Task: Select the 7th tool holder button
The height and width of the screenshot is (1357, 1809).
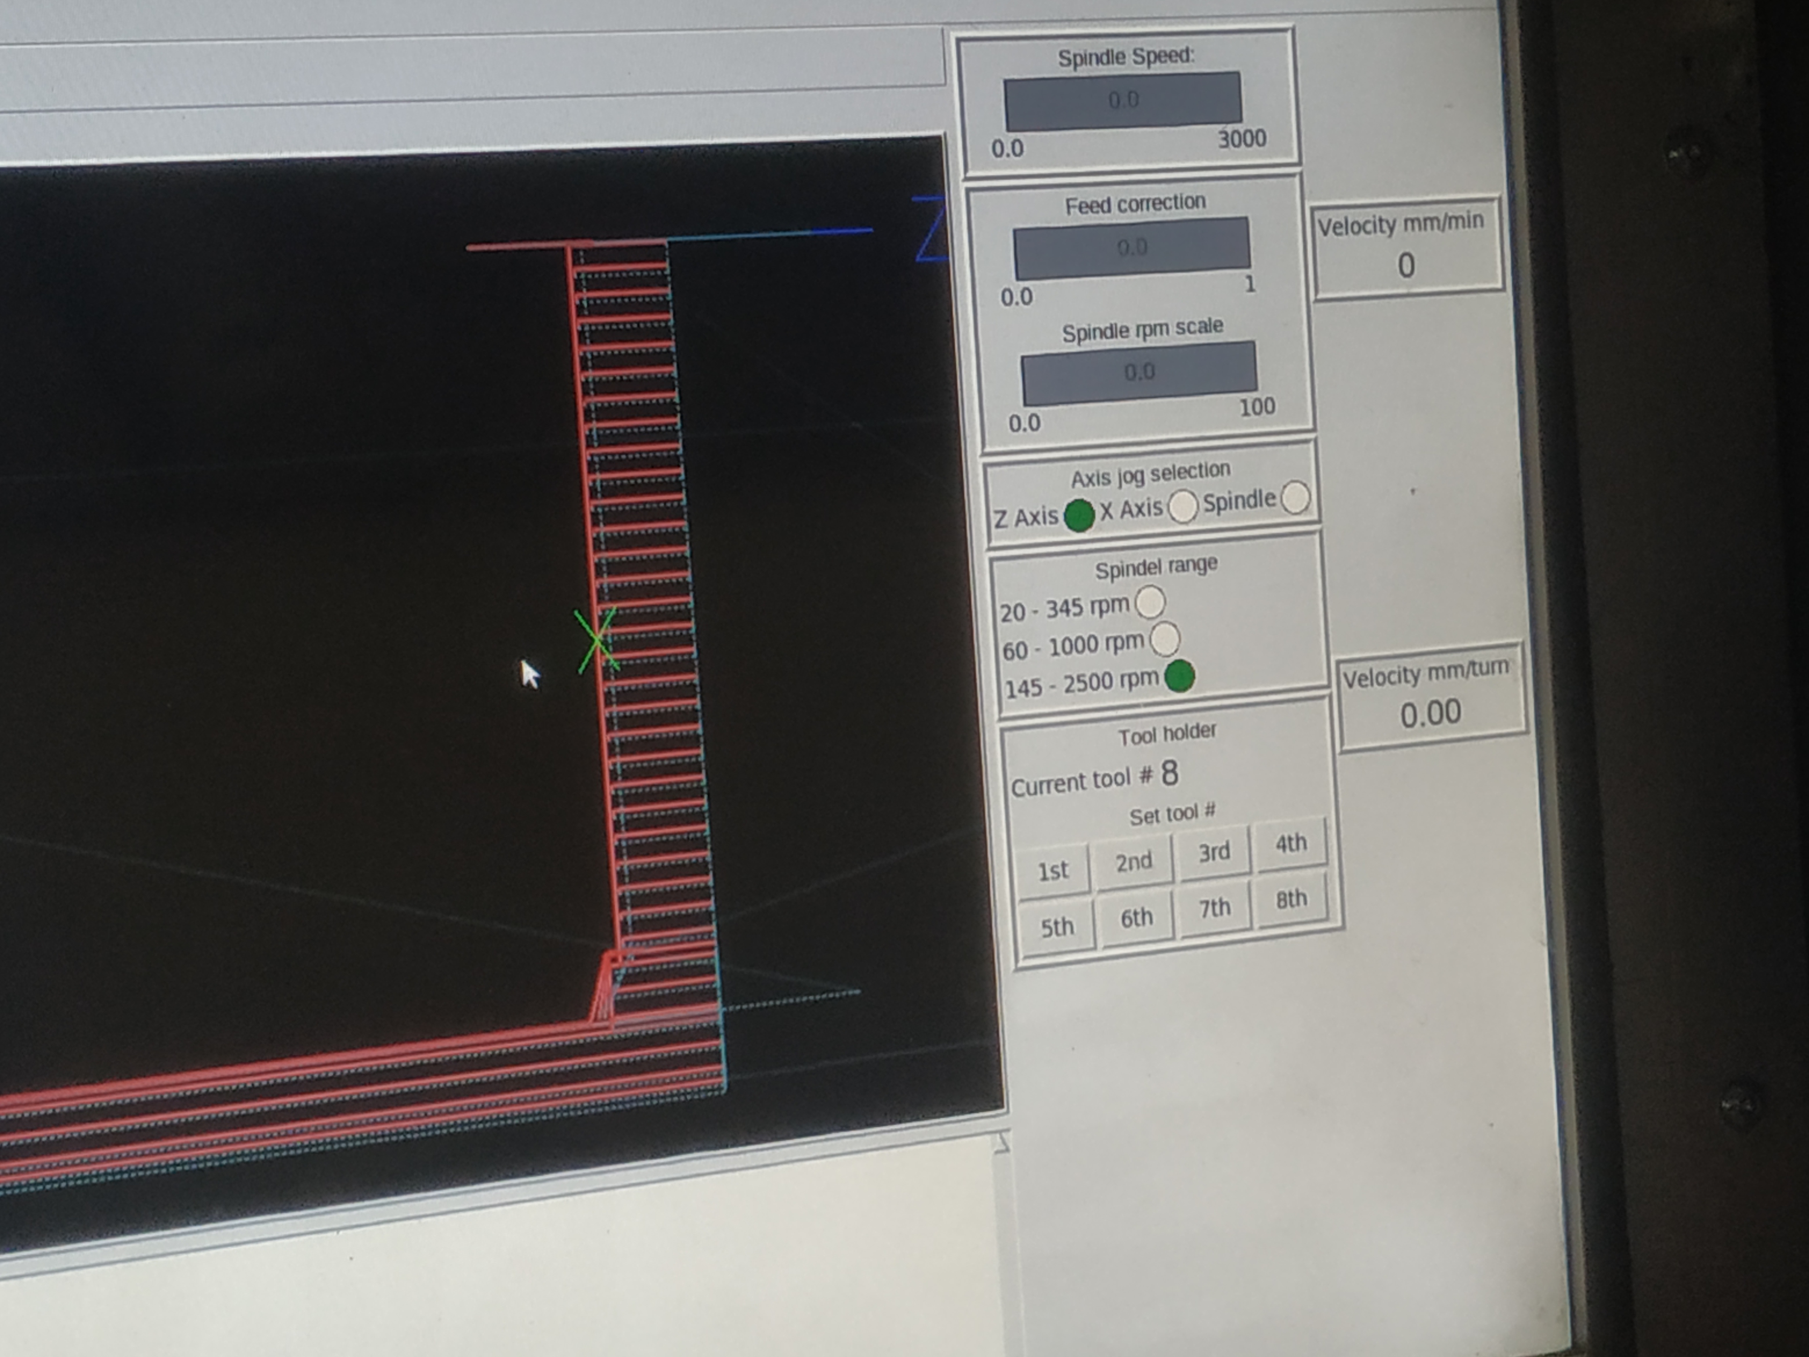Action: 1214,908
